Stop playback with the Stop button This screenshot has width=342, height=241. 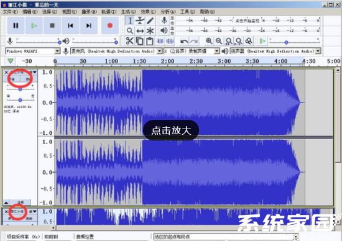point(52,25)
